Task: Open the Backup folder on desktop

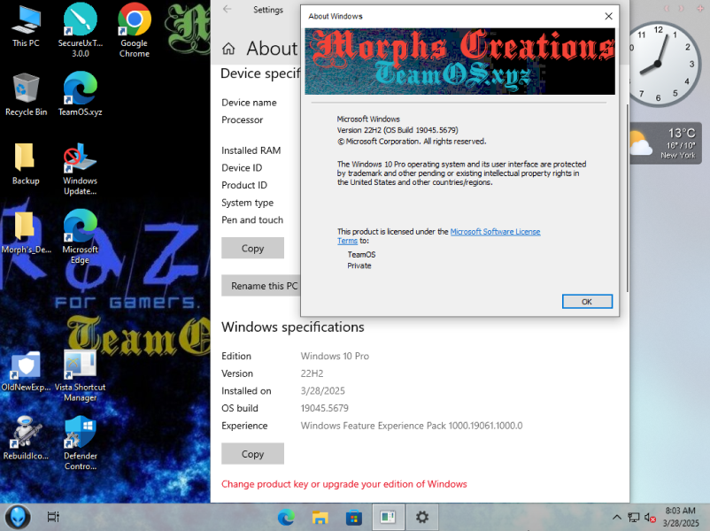Action: coord(26,164)
